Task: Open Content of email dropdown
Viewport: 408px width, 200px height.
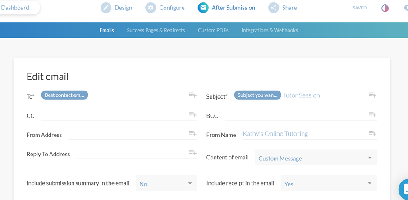Action: [x=316, y=157]
